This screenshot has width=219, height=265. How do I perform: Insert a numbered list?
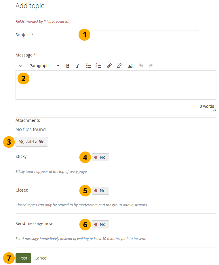99,66
